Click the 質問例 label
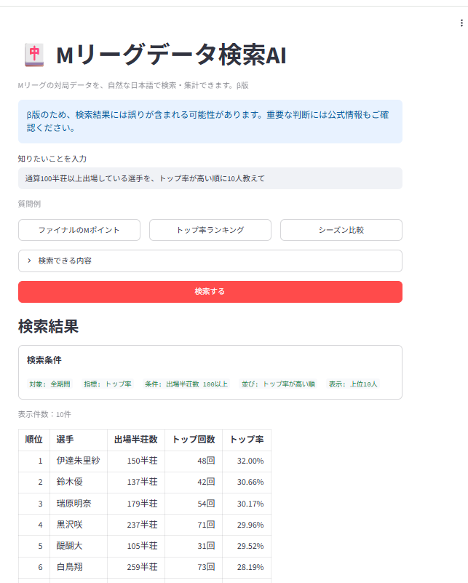Image resolution: width=468 pixels, height=583 pixels. pyautogui.click(x=29, y=204)
